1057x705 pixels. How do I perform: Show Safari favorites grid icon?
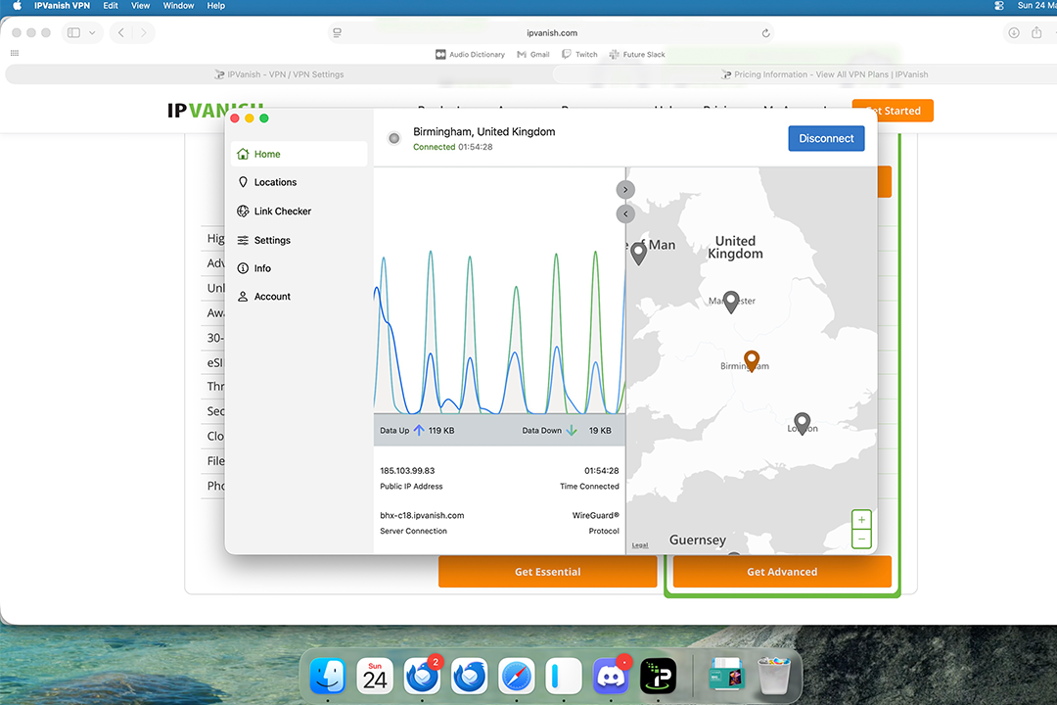click(x=14, y=53)
